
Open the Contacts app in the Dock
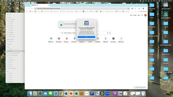81,93
